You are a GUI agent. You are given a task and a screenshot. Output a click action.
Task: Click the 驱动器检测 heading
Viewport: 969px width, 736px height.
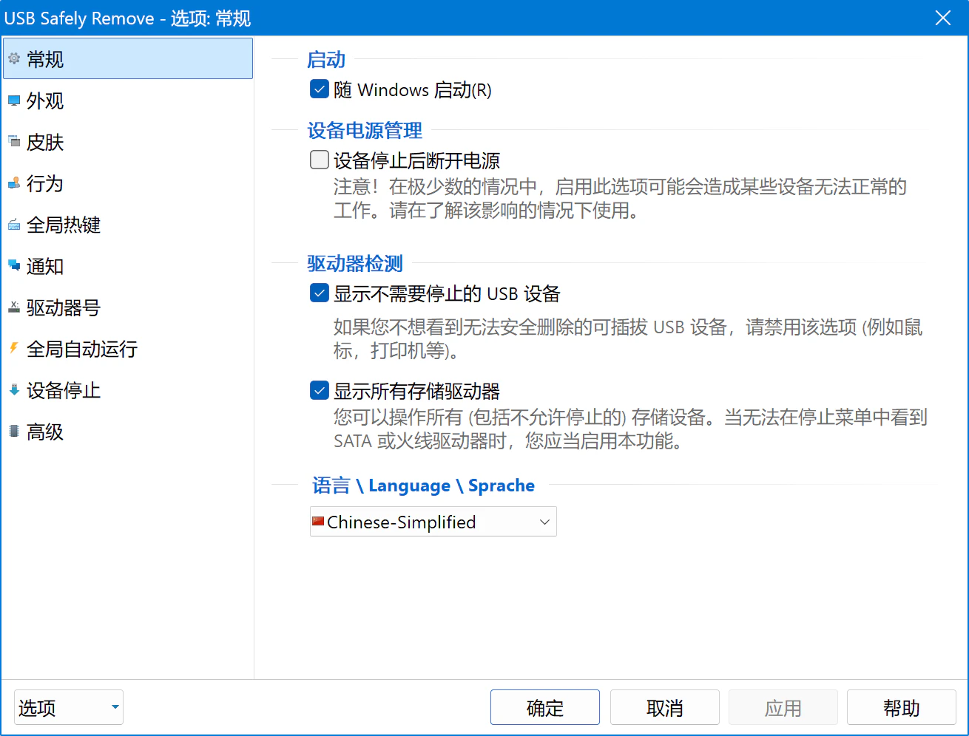355,263
